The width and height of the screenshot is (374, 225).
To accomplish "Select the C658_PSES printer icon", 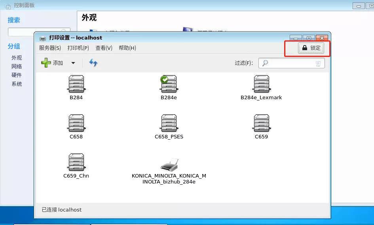I will point(169,123).
